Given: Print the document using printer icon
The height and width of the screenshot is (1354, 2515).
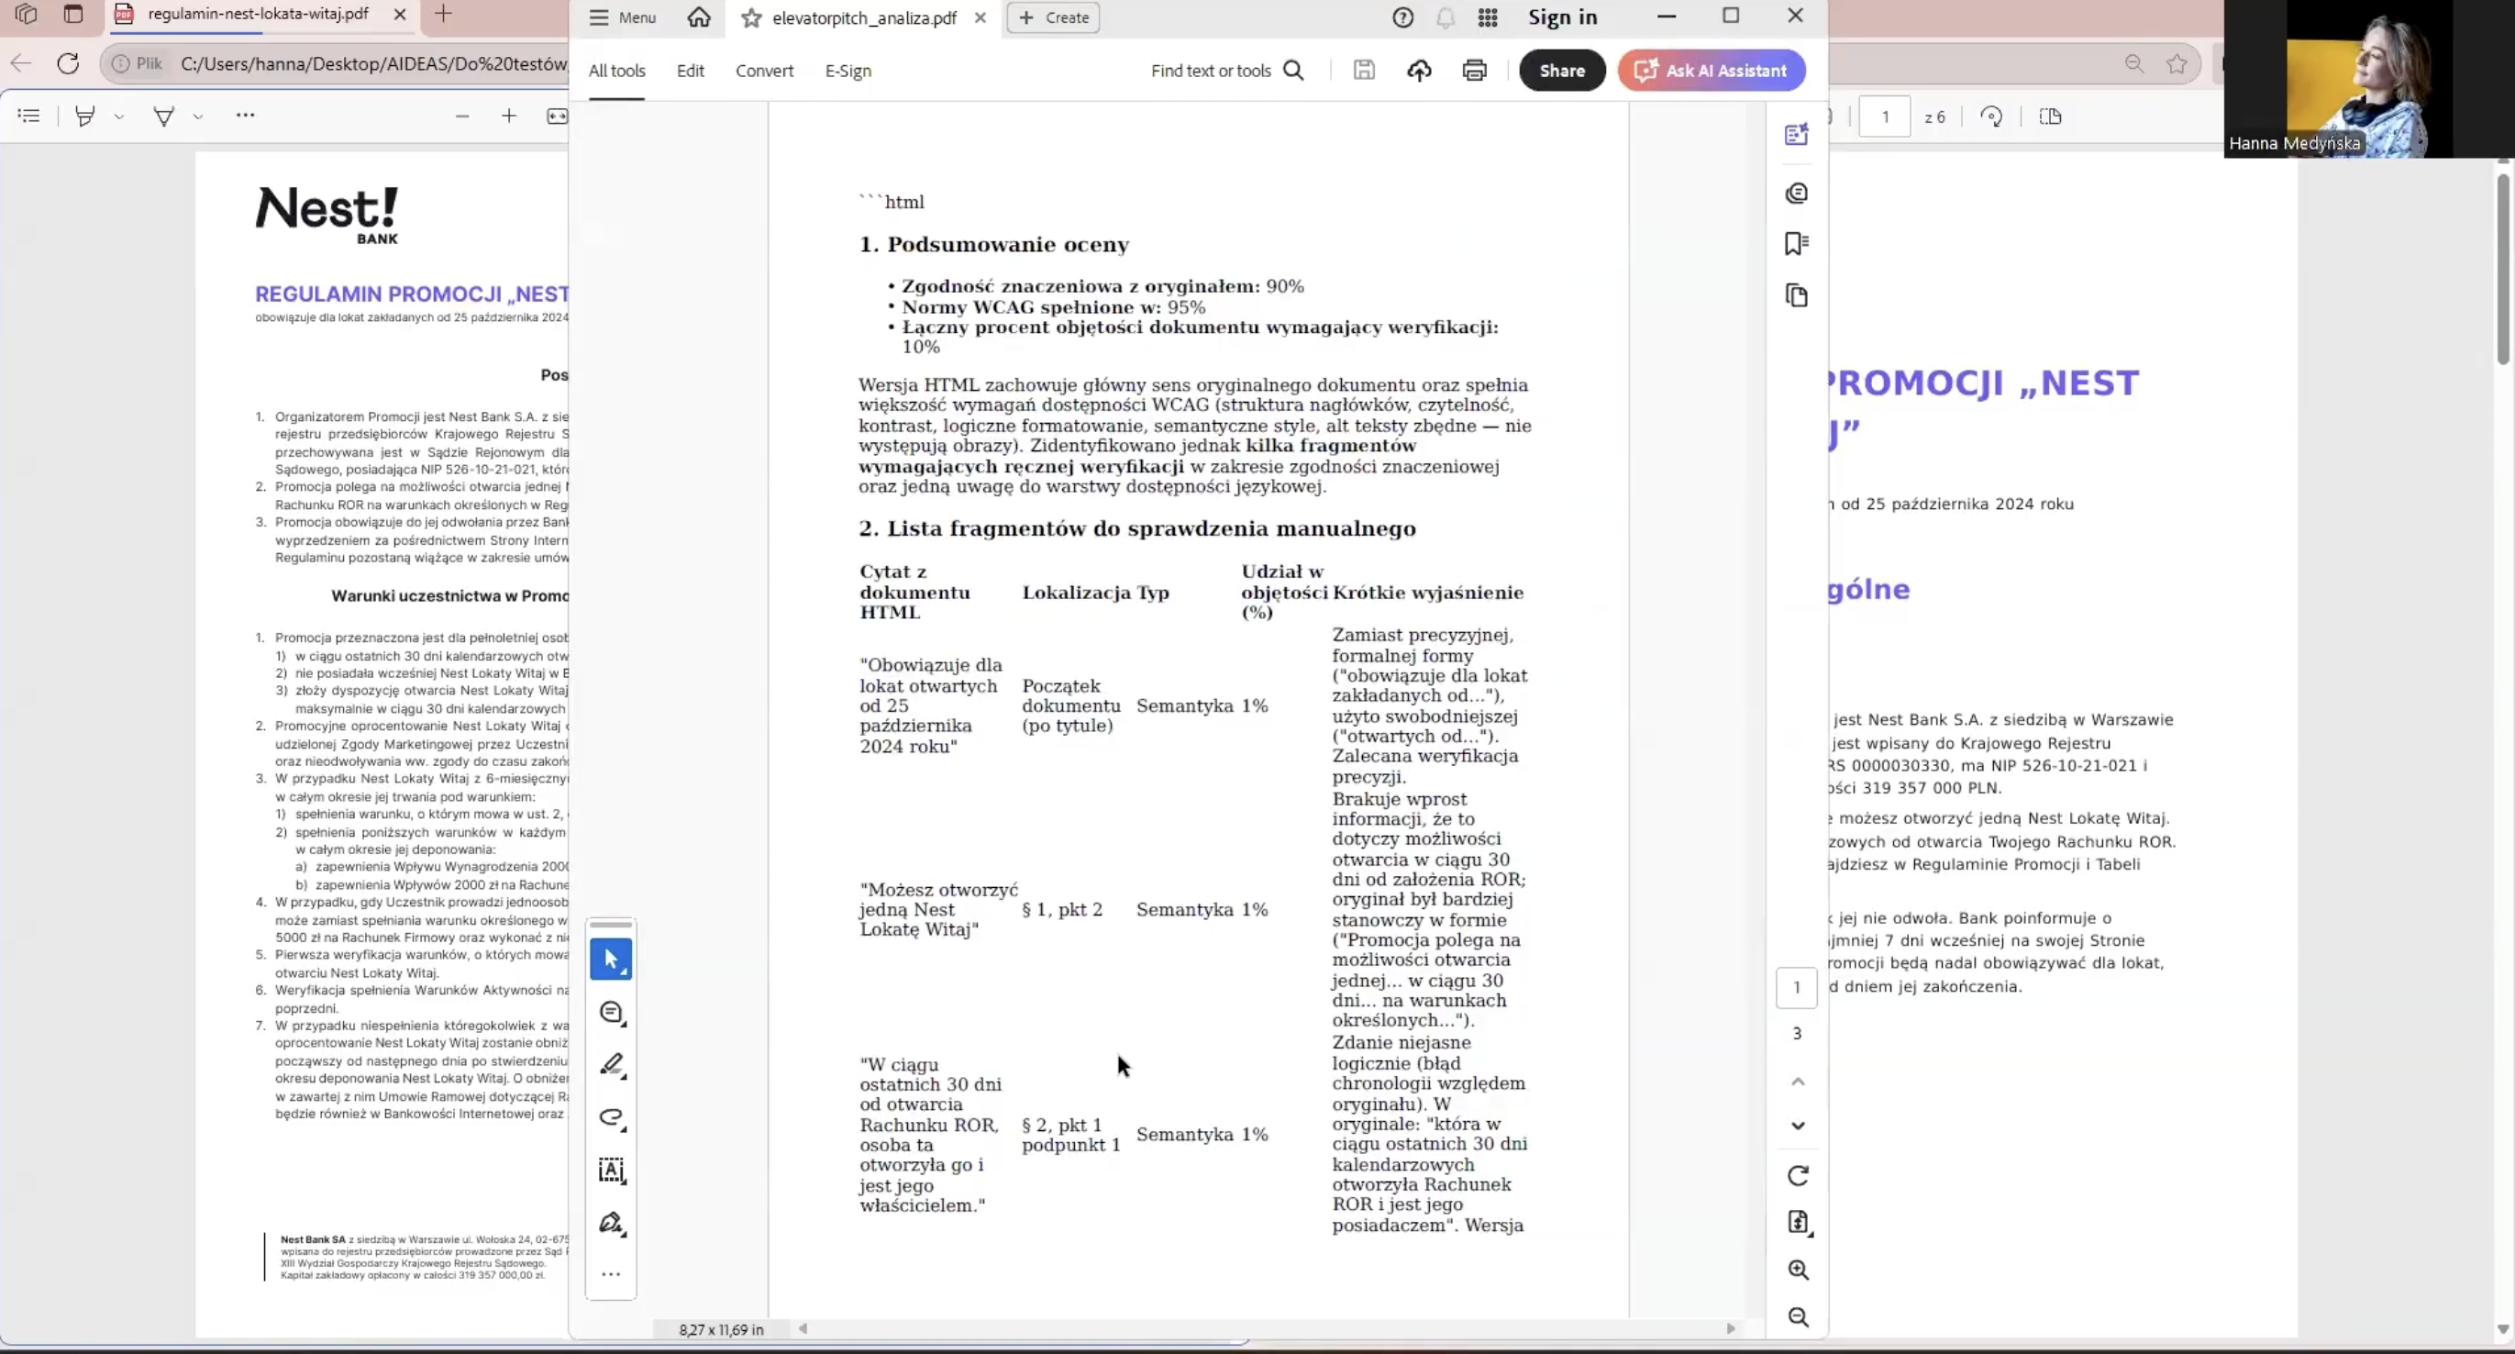Looking at the screenshot, I should pos(1474,71).
